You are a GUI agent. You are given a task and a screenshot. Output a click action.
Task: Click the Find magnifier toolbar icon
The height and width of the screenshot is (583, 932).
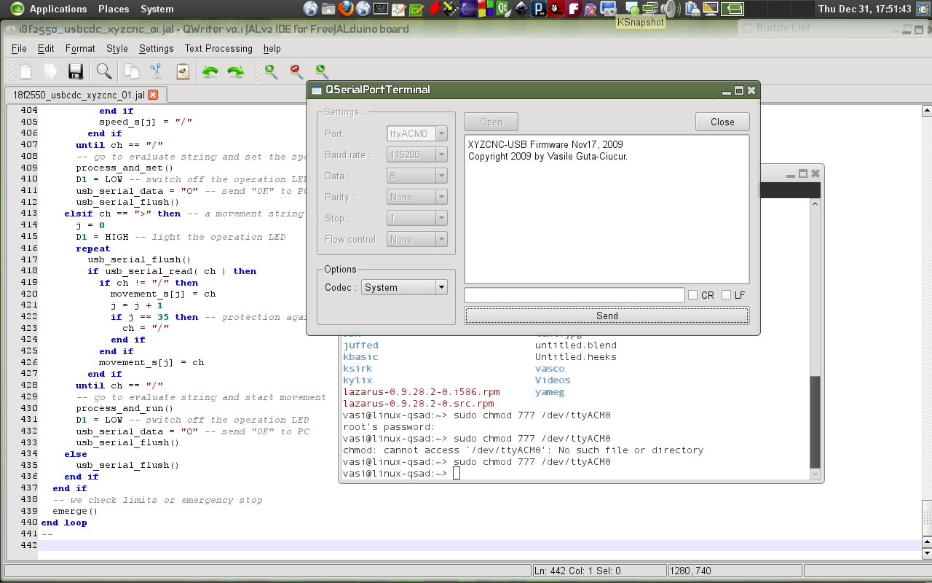tap(104, 71)
